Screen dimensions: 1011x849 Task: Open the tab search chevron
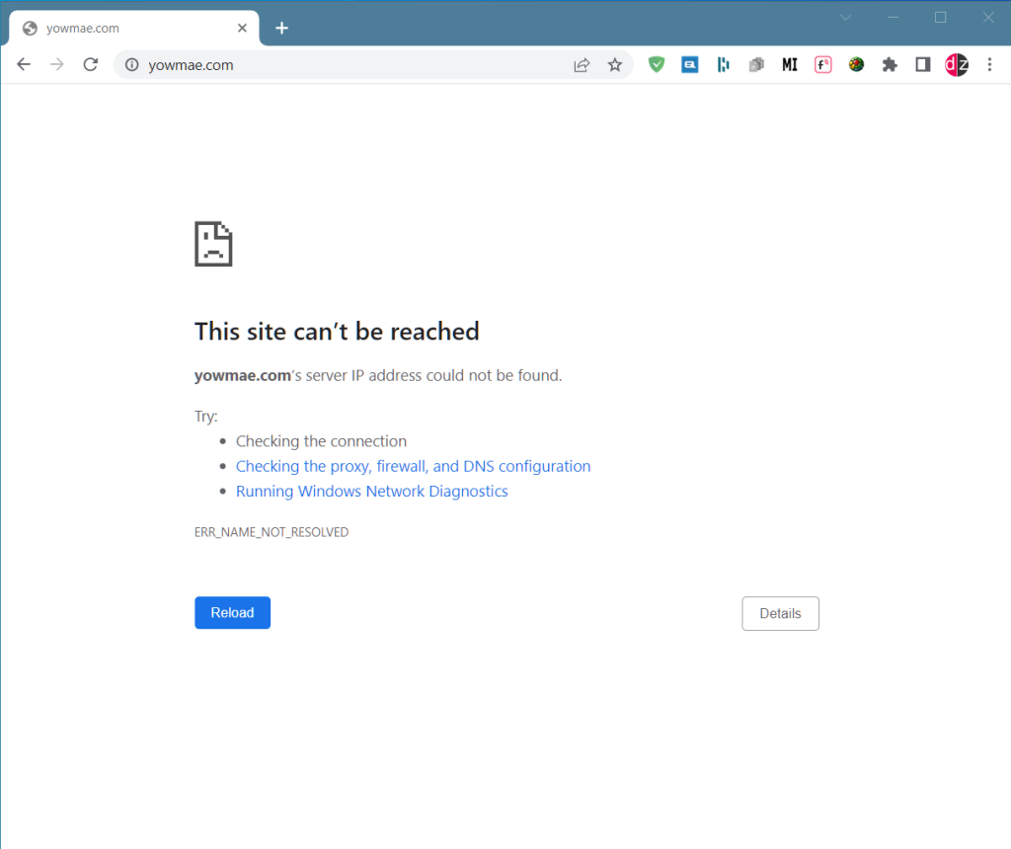pyautogui.click(x=846, y=18)
